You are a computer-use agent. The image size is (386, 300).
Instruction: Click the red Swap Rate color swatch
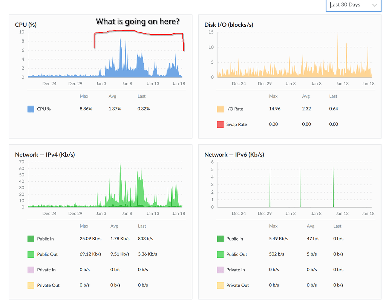221,124
